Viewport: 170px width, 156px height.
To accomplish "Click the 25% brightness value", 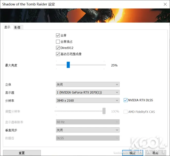I will (114, 65).
